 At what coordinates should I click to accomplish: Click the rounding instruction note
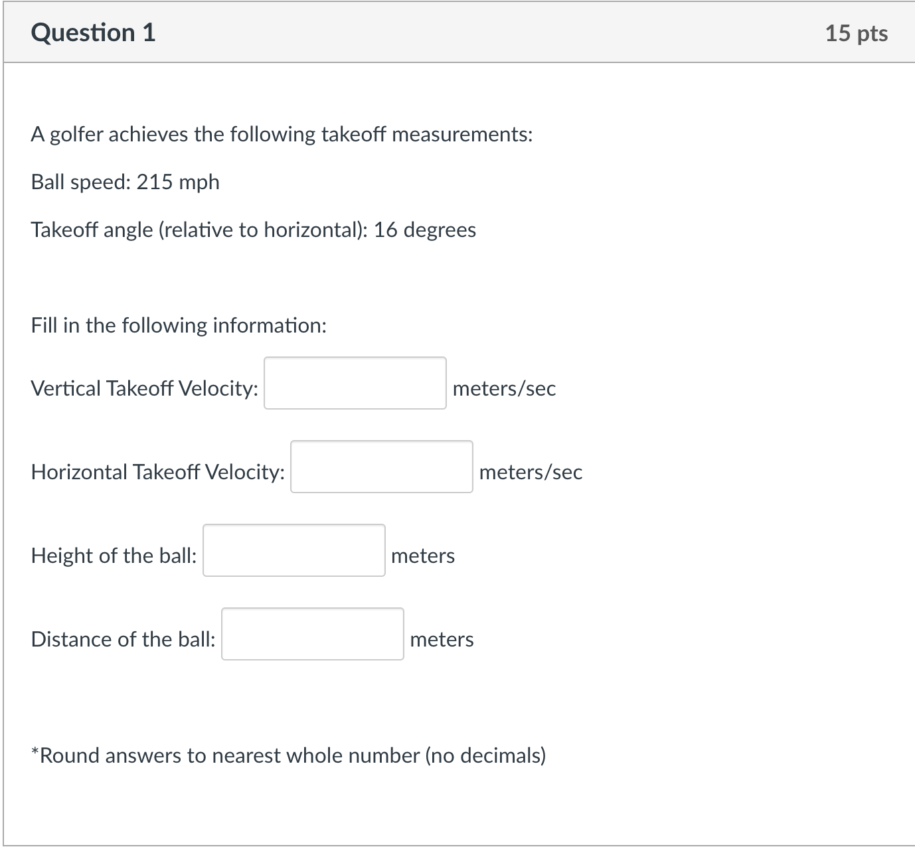click(288, 755)
